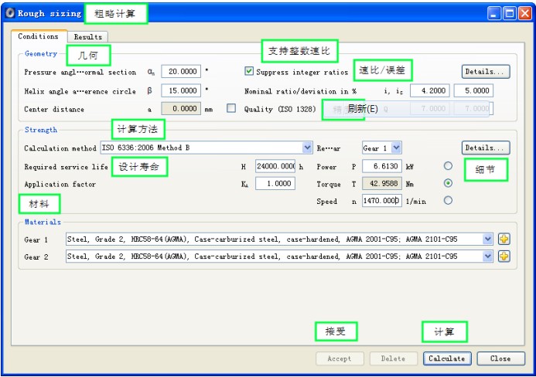Expand the Gear 1 material dropdown
Viewport: 536px width, 377px height.
click(487, 239)
